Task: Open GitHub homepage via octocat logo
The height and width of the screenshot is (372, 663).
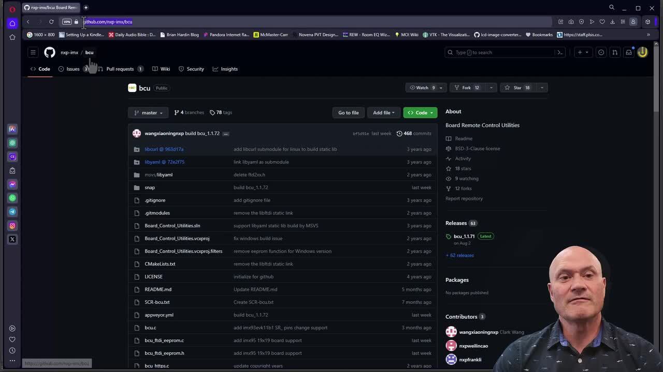Action: click(49, 52)
